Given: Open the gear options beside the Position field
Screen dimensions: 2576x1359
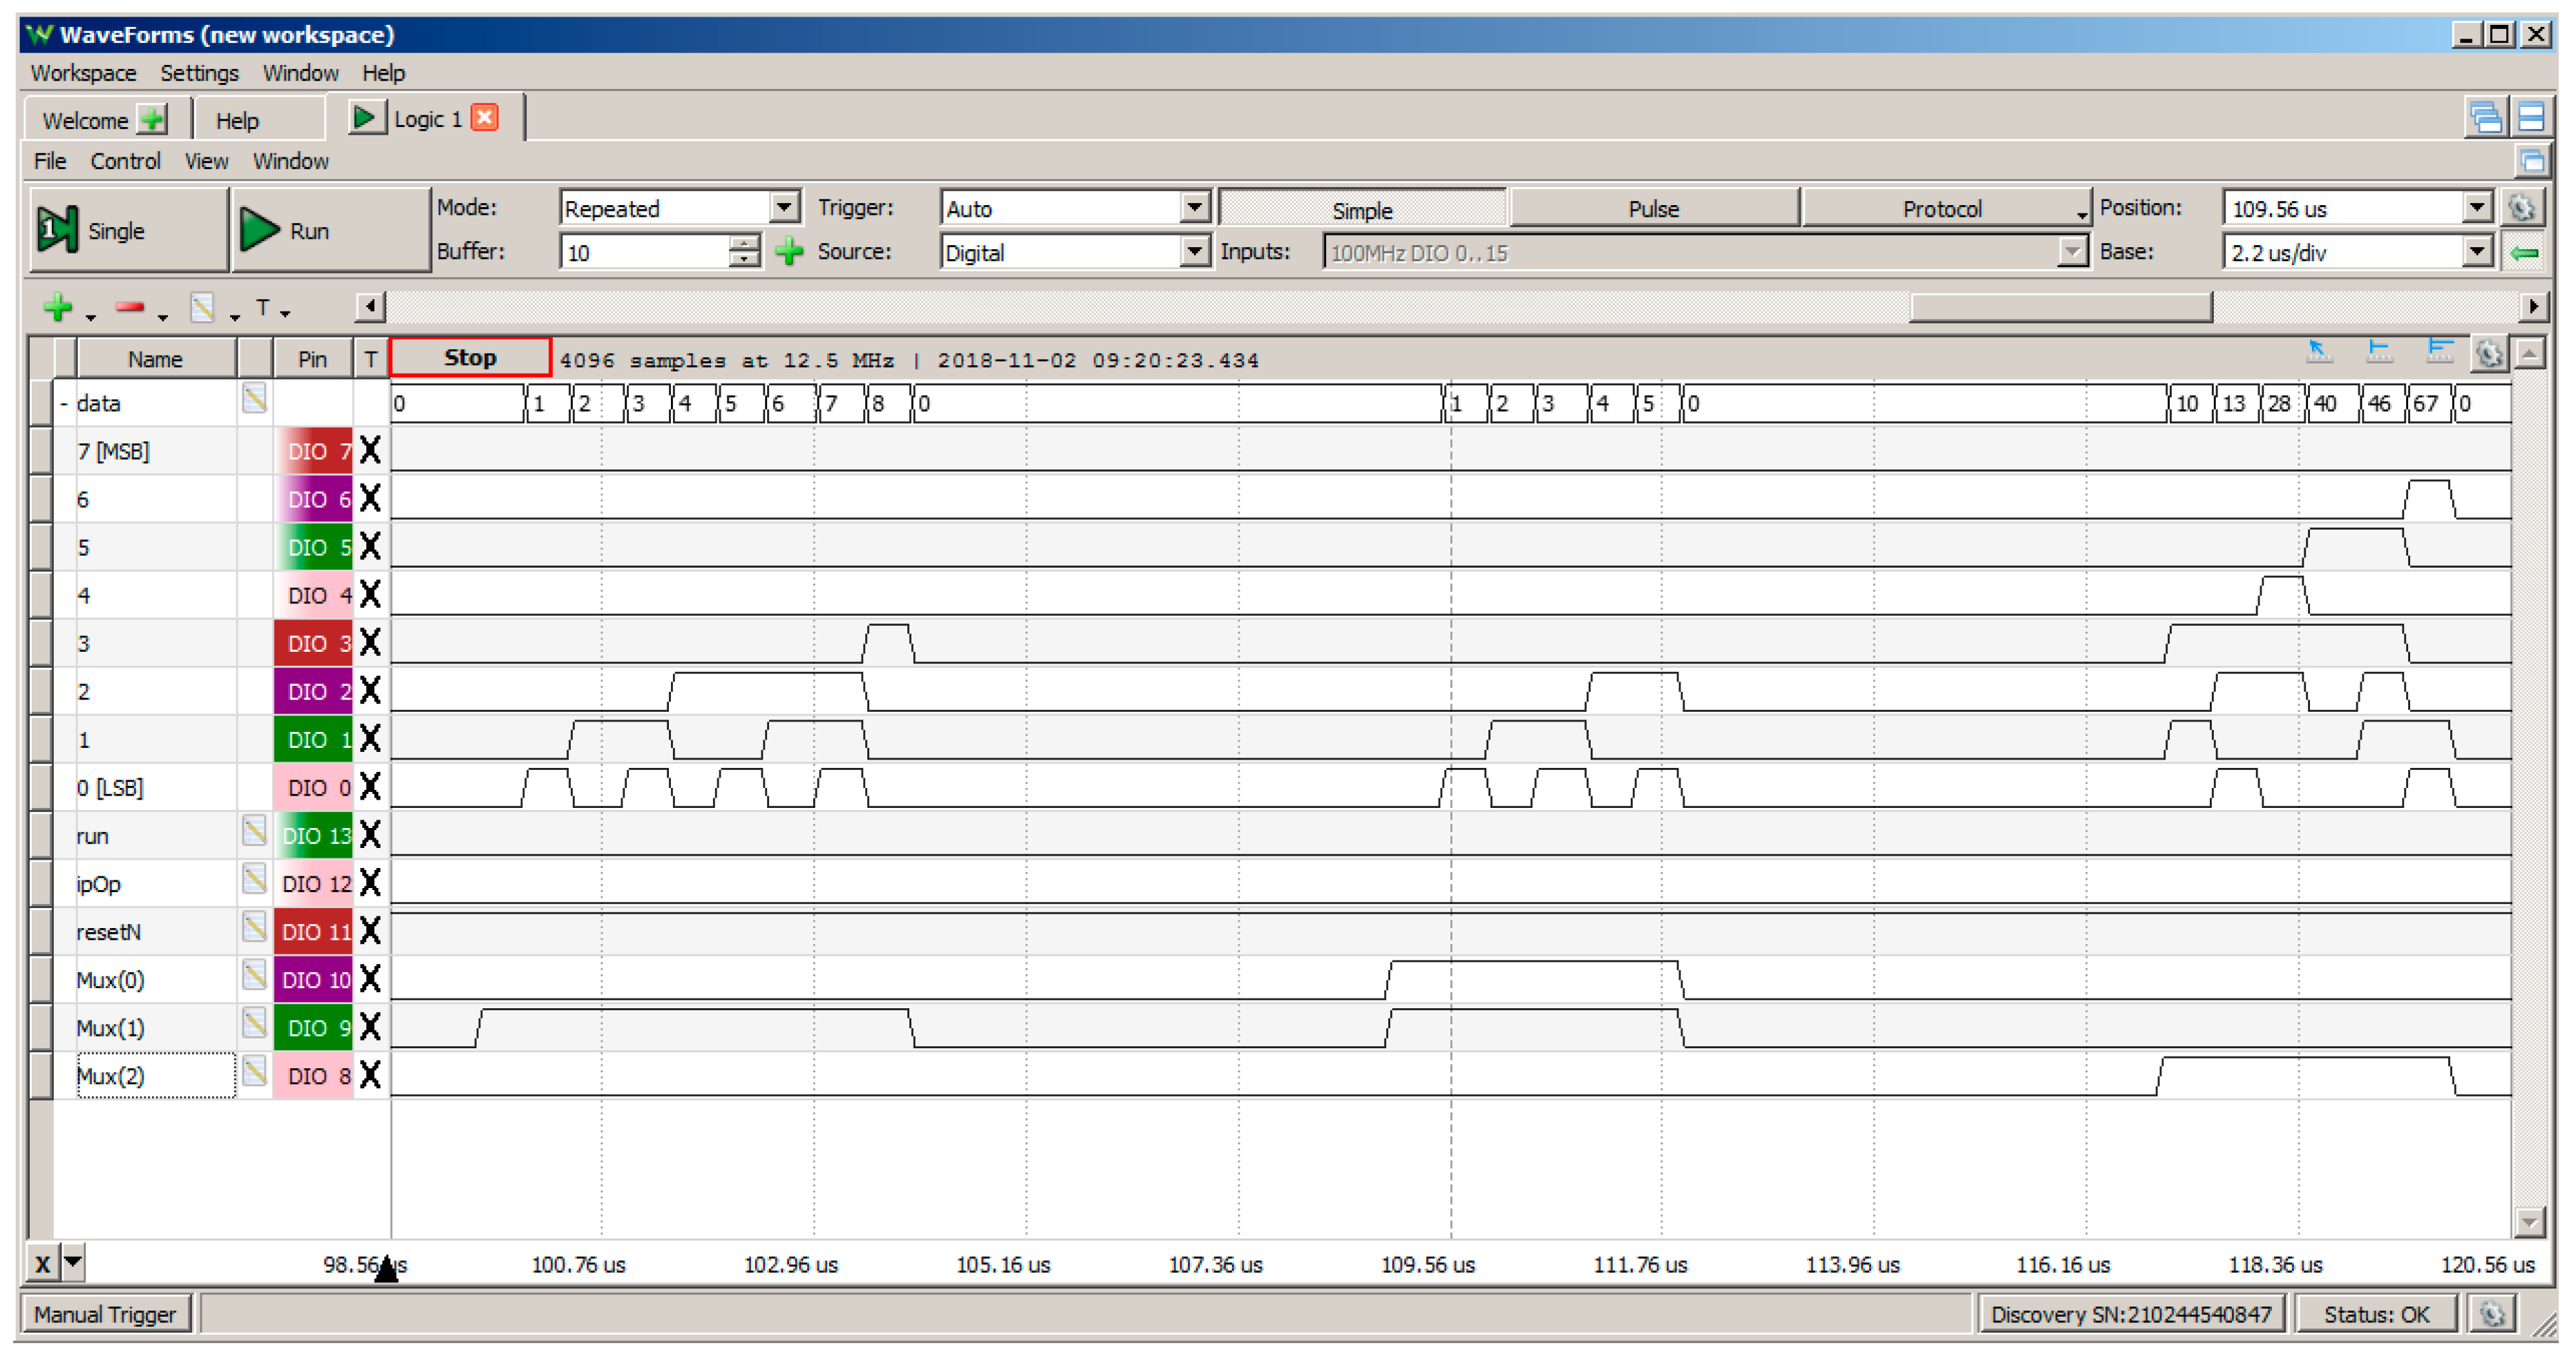Looking at the screenshot, I should coord(2521,208).
